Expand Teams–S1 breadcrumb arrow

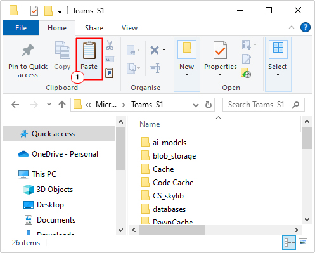click(124, 105)
